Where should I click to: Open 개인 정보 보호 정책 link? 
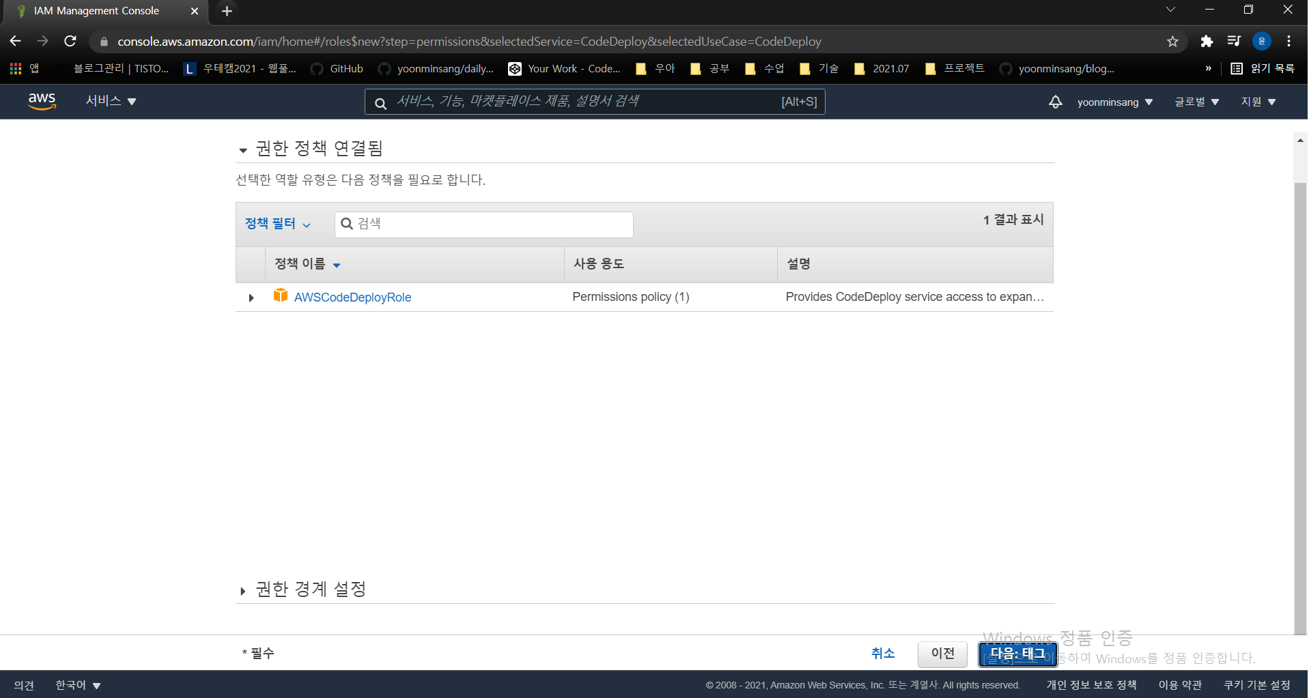[x=1091, y=685]
